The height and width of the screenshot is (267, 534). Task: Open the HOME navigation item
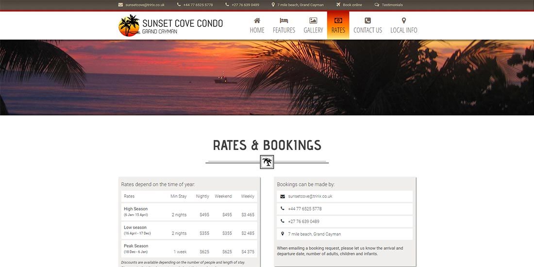pos(257,26)
